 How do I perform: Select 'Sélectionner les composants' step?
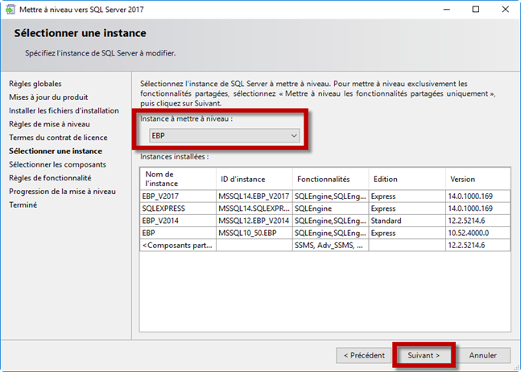pos(57,164)
